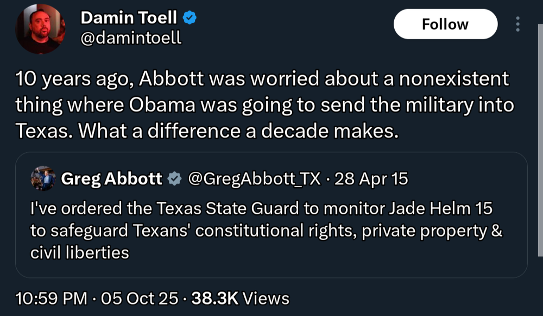Open the @GregAbbott_TX handle
This screenshot has width=543, height=316.
[254, 178]
